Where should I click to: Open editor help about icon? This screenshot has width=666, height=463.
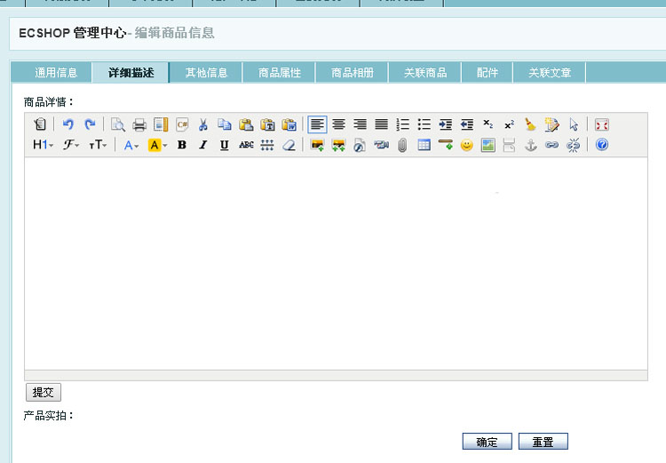tap(602, 145)
